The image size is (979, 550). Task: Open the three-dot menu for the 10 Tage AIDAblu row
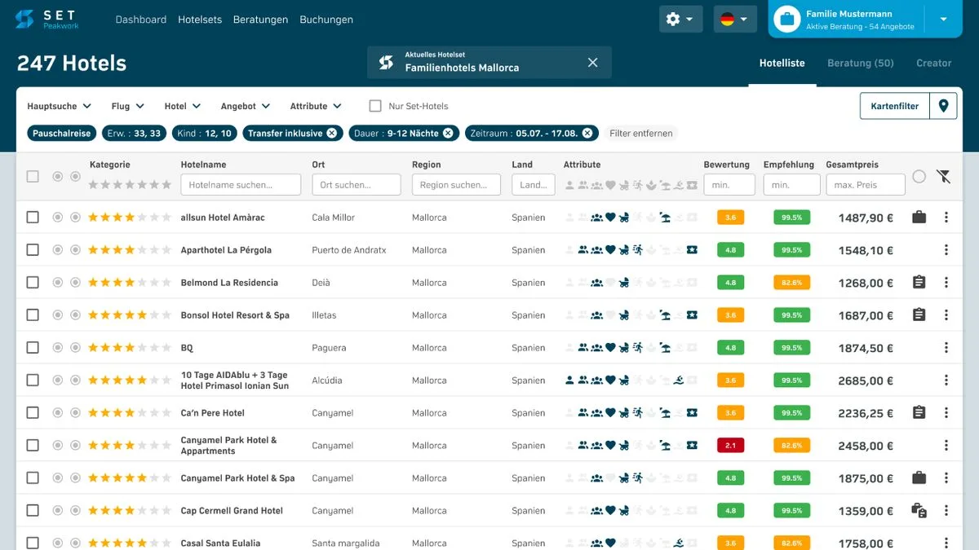tap(946, 381)
